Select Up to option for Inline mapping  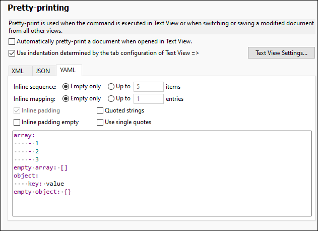coord(111,99)
